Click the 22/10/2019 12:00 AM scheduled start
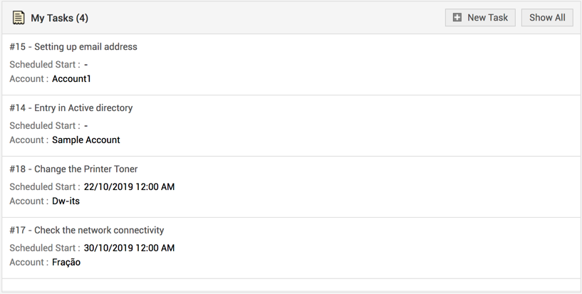Screen dimensions: 582x294 coord(129,187)
